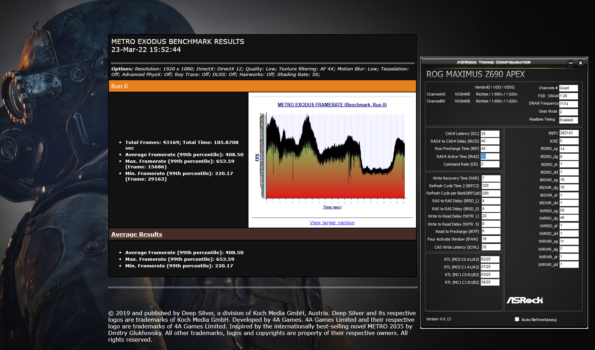The image size is (595, 350).
Task: Select the tWRWR_dg value field
Action: pyautogui.click(x=569, y=249)
